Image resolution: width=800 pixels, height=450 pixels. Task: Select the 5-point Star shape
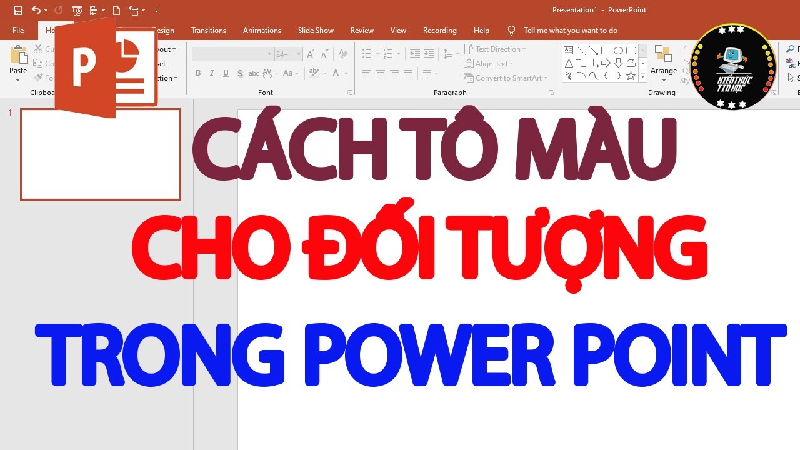point(631,76)
